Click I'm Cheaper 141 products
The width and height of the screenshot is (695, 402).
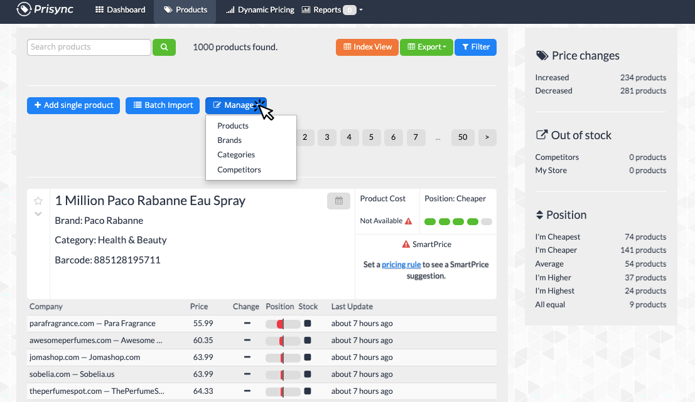(x=601, y=250)
